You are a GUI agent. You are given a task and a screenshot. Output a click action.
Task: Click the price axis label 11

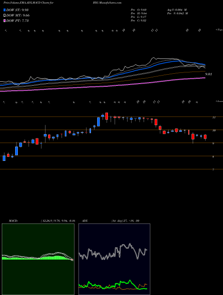point(214,118)
